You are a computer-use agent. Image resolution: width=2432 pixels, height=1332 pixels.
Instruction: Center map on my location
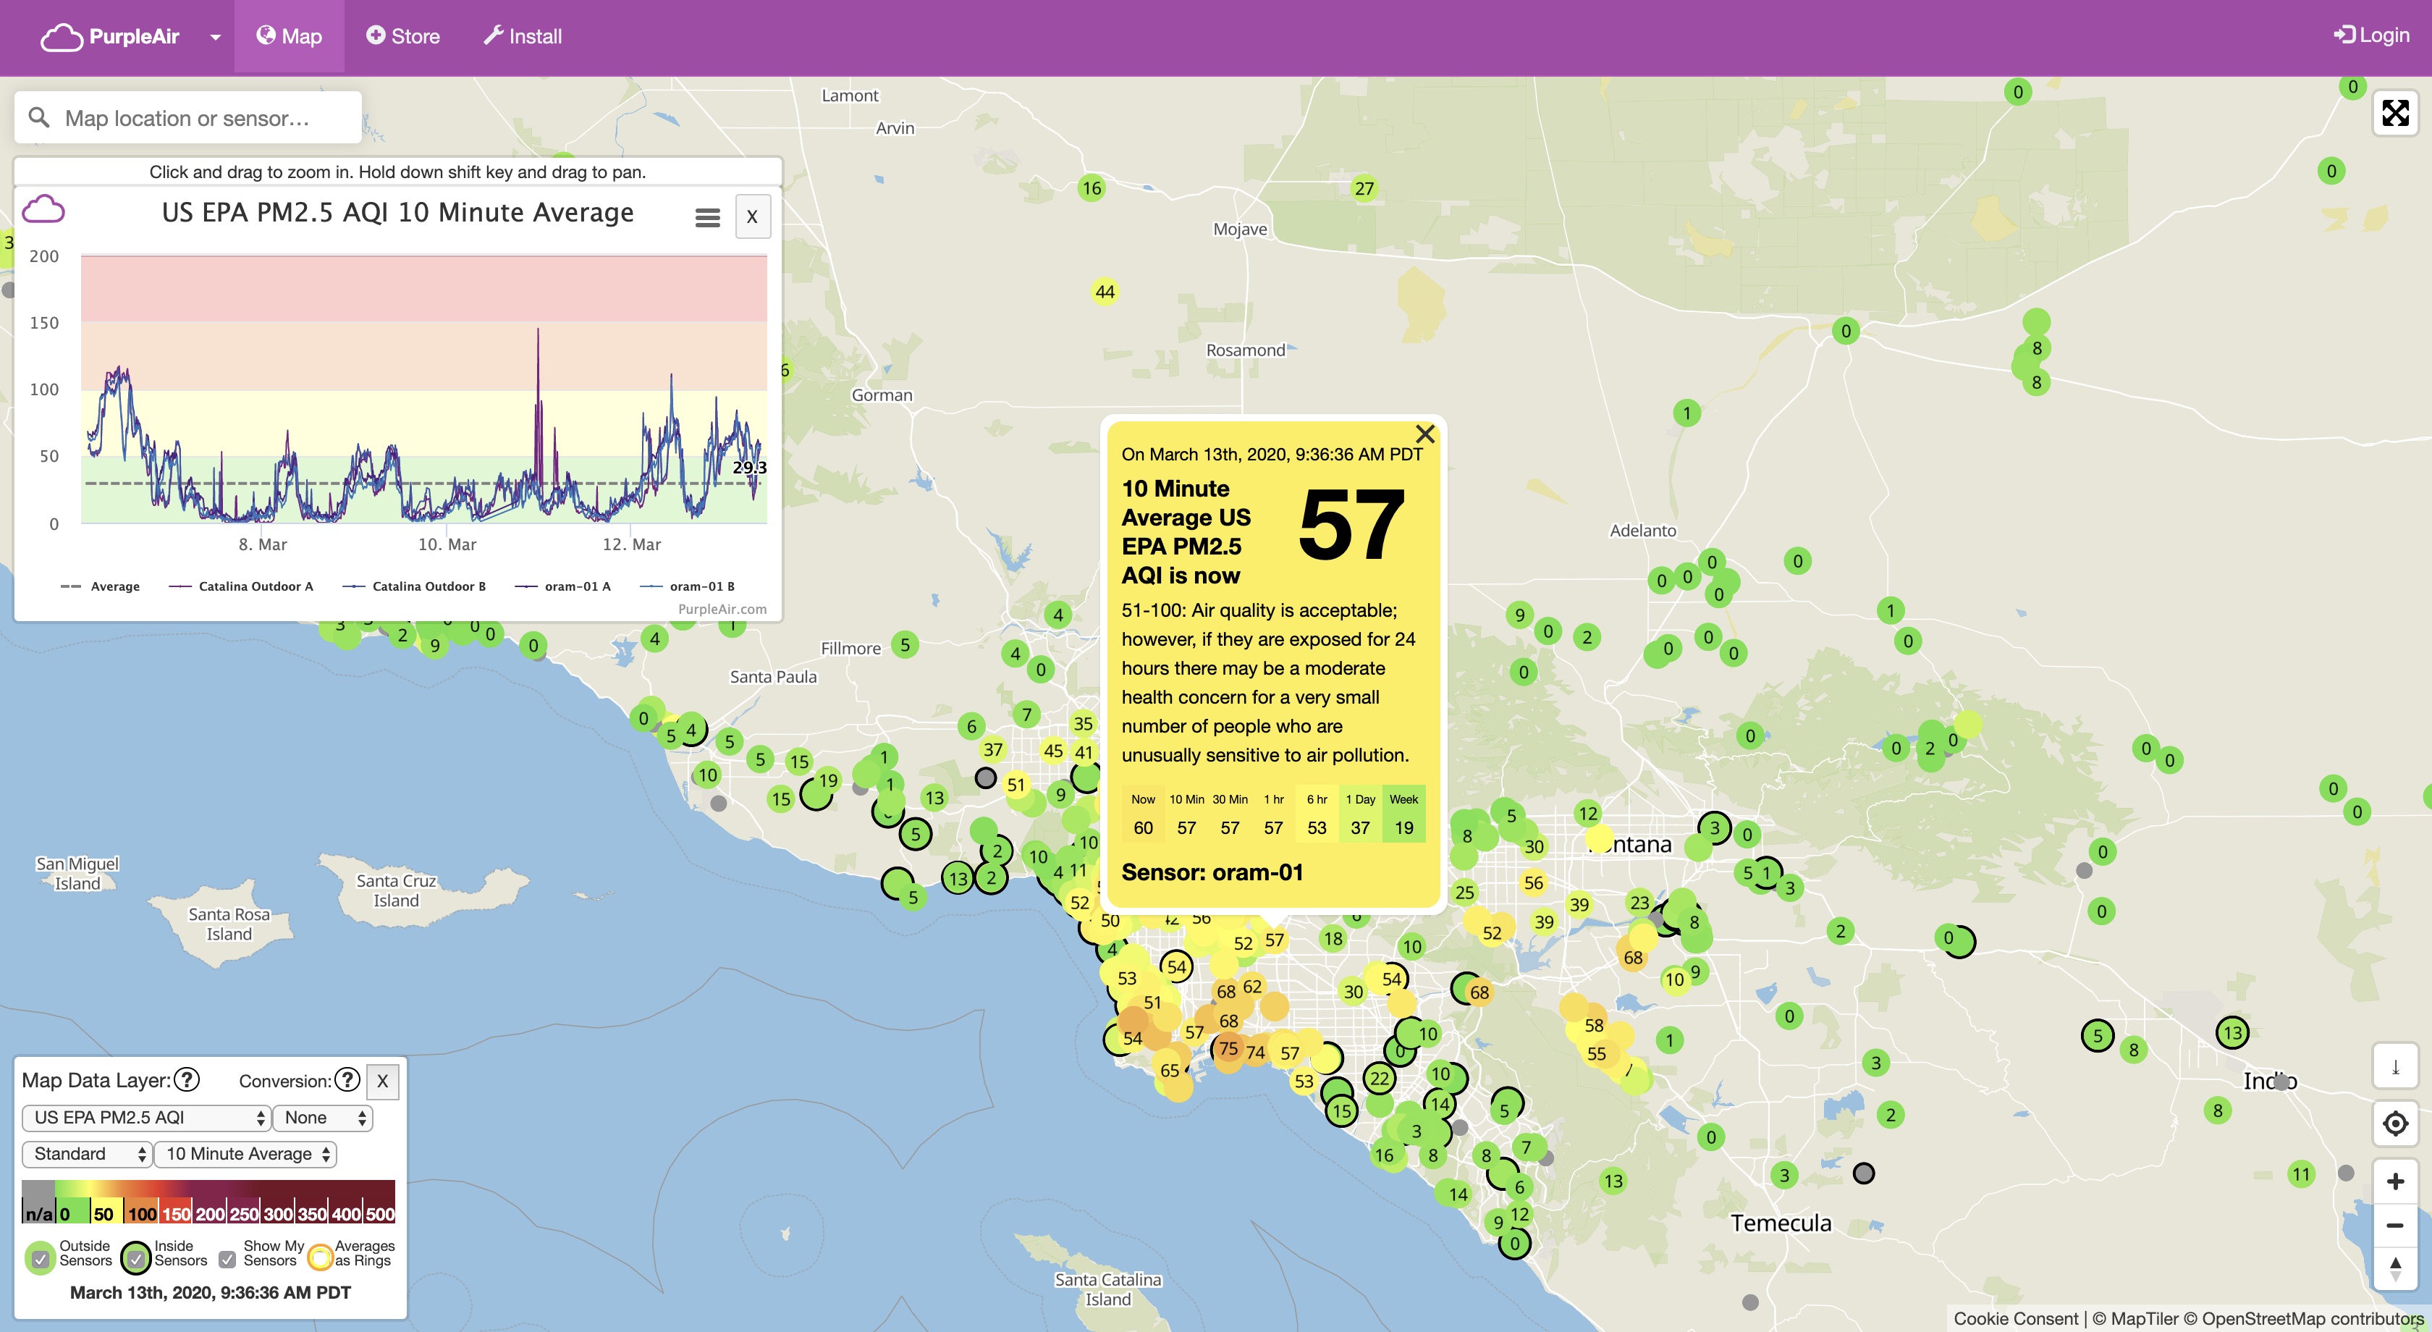point(2395,1124)
